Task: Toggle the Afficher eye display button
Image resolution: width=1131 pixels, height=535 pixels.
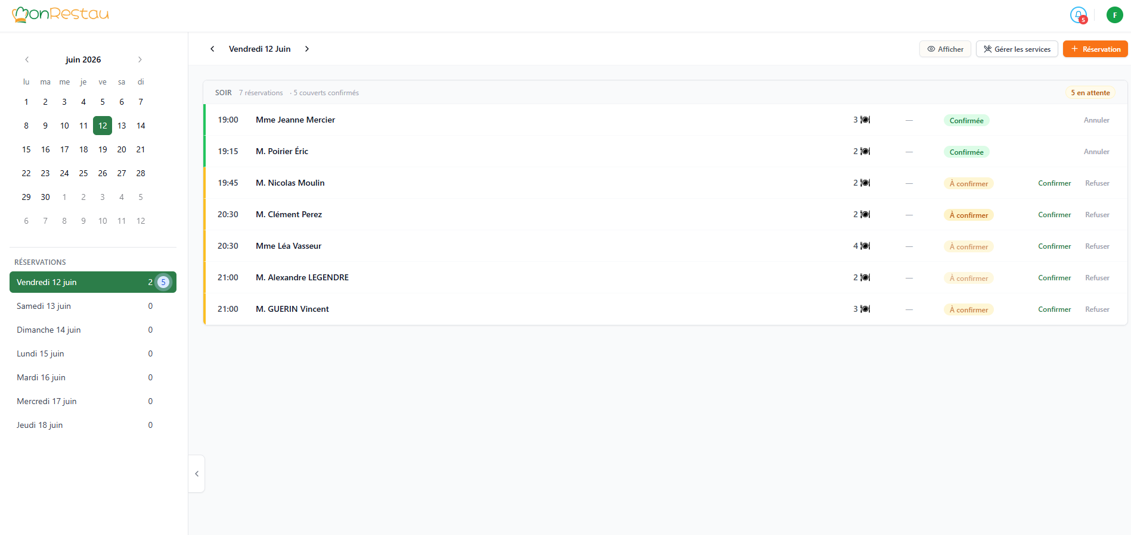Action: coord(945,49)
